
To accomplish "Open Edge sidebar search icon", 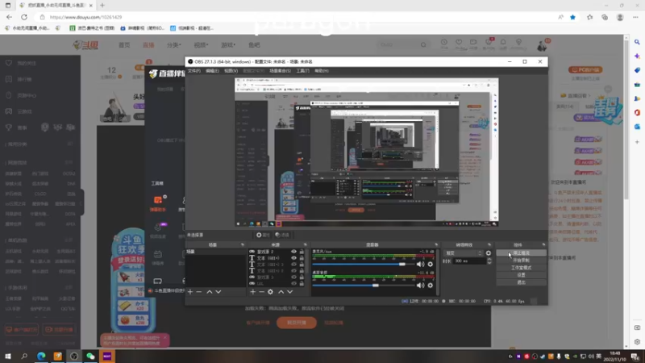I will coord(637,42).
